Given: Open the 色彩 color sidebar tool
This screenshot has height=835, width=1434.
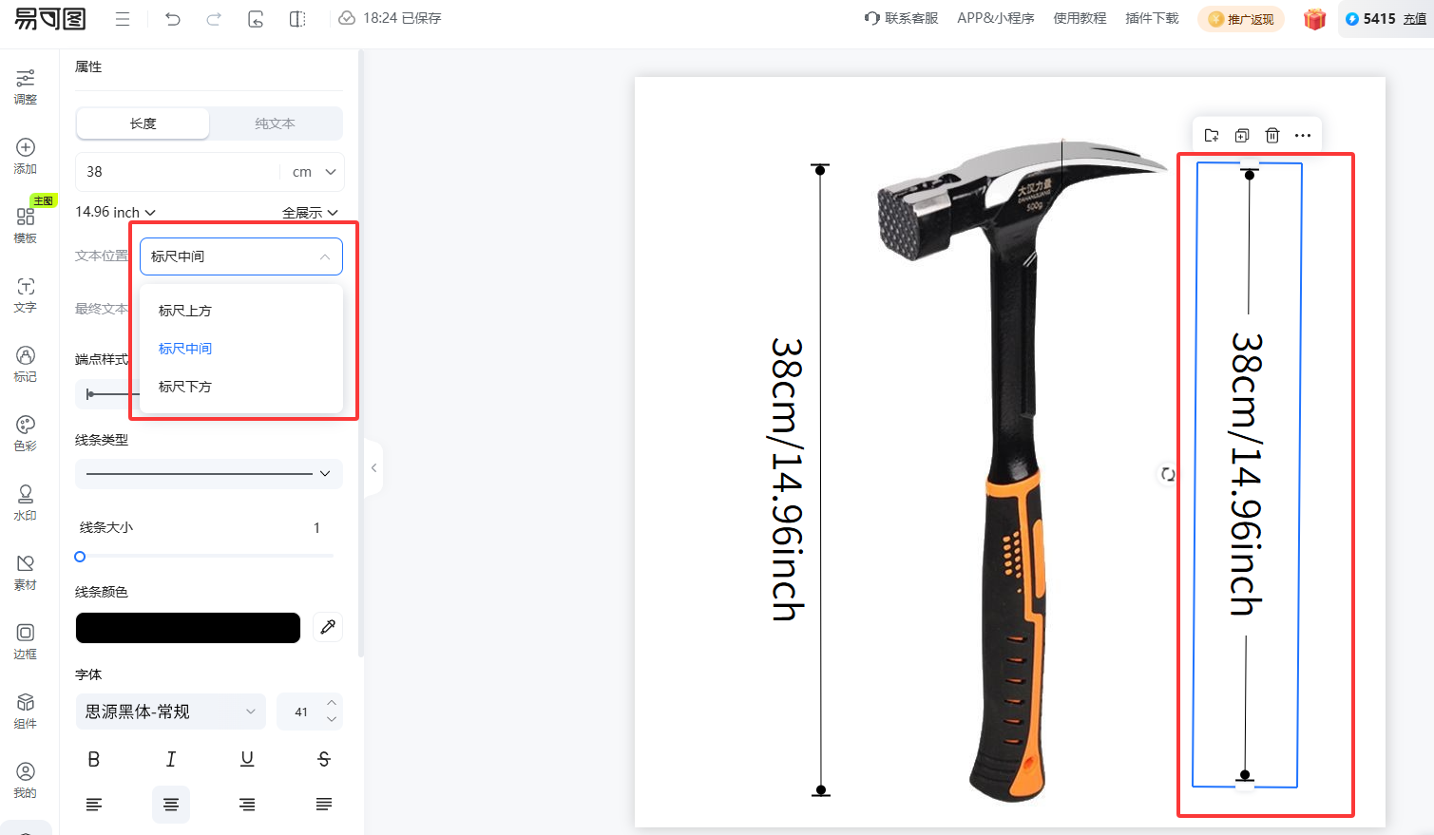Looking at the screenshot, I should (x=26, y=432).
